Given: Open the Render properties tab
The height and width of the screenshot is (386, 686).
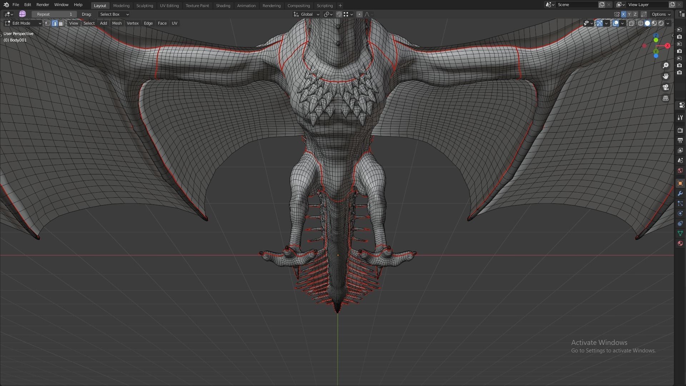Looking at the screenshot, I should [680, 130].
